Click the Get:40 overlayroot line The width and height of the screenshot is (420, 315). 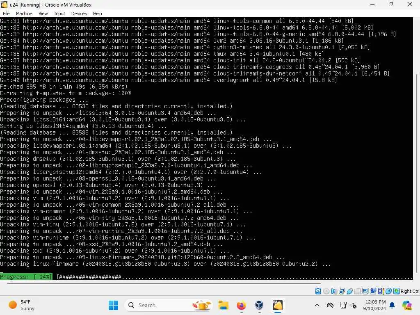[x=169, y=80]
